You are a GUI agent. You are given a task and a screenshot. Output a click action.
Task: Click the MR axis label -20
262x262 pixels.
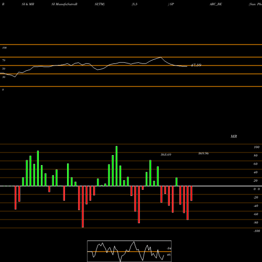256,198
